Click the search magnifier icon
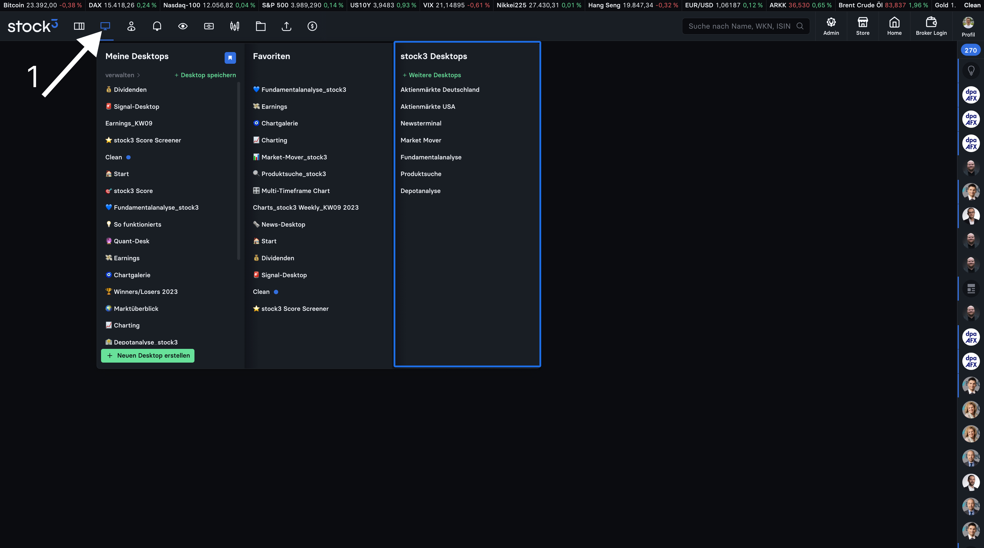 pyautogui.click(x=799, y=26)
